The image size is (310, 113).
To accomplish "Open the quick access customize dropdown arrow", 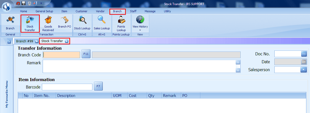I will [41, 4].
